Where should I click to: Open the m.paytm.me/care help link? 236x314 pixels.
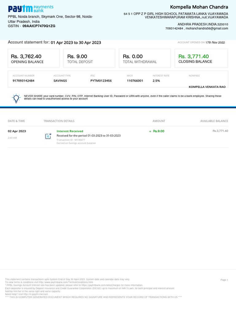[36, 294]
